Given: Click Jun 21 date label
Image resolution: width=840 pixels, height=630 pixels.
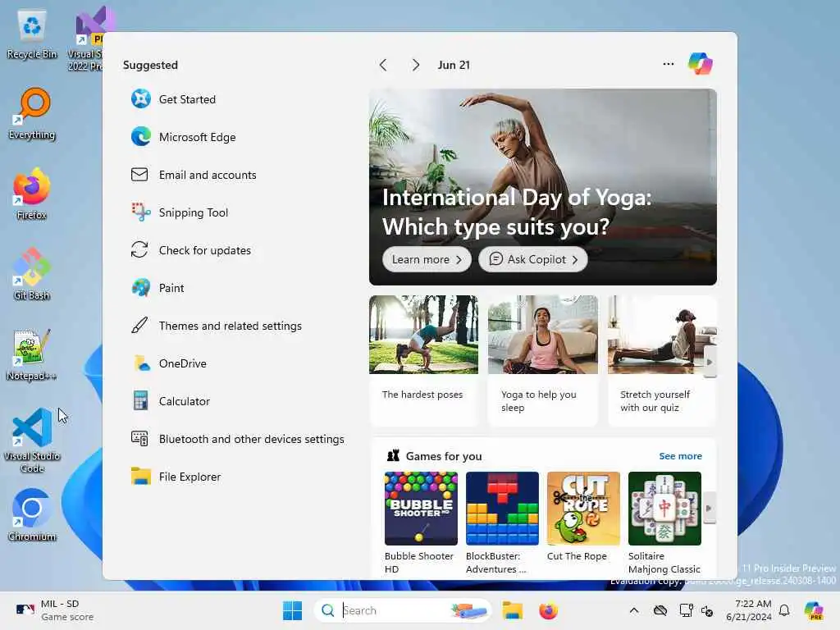Looking at the screenshot, I should coord(454,65).
